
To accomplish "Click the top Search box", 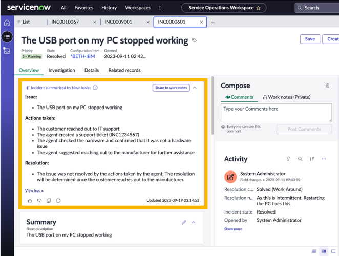I will (317, 8).
